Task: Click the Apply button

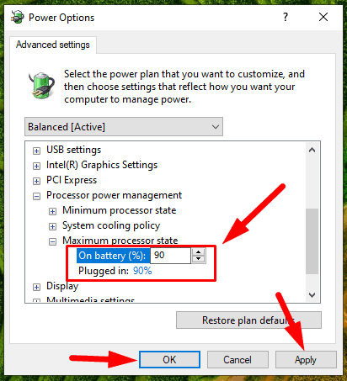Action: 306,359
